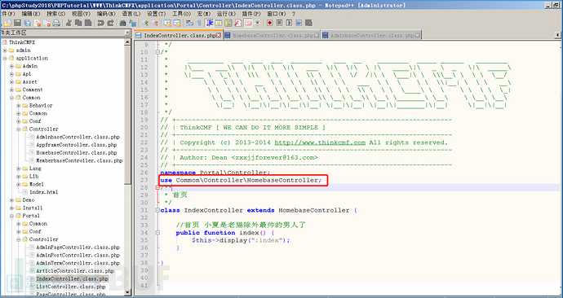Open the 搜索(S) menu
Viewport: 563px width, 298px height.
(x=56, y=14)
